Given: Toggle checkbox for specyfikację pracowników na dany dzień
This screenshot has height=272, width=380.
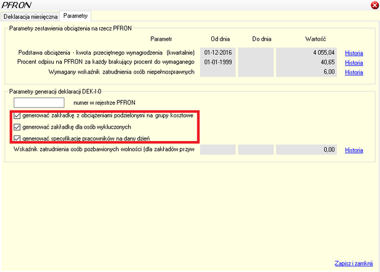Looking at the screenshot, I should coord(17,138).
